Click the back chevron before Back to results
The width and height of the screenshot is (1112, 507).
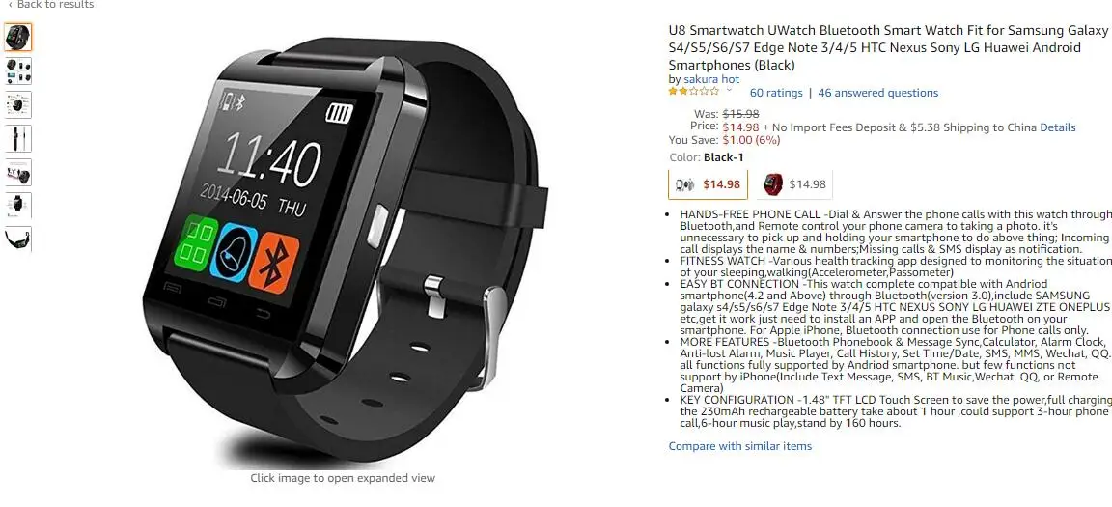coord(10,4)
